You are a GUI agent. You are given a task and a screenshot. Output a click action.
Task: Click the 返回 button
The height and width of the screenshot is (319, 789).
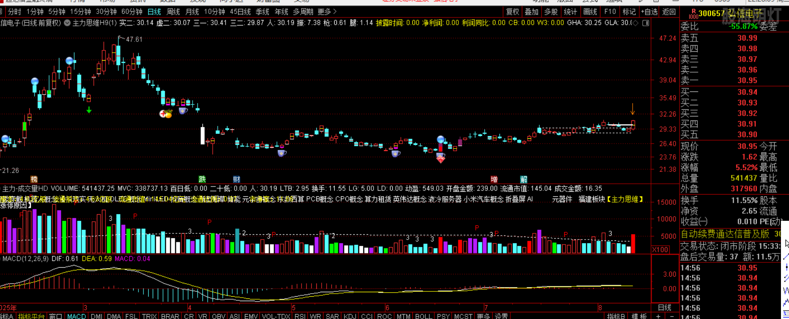click(x=669, y=12)
